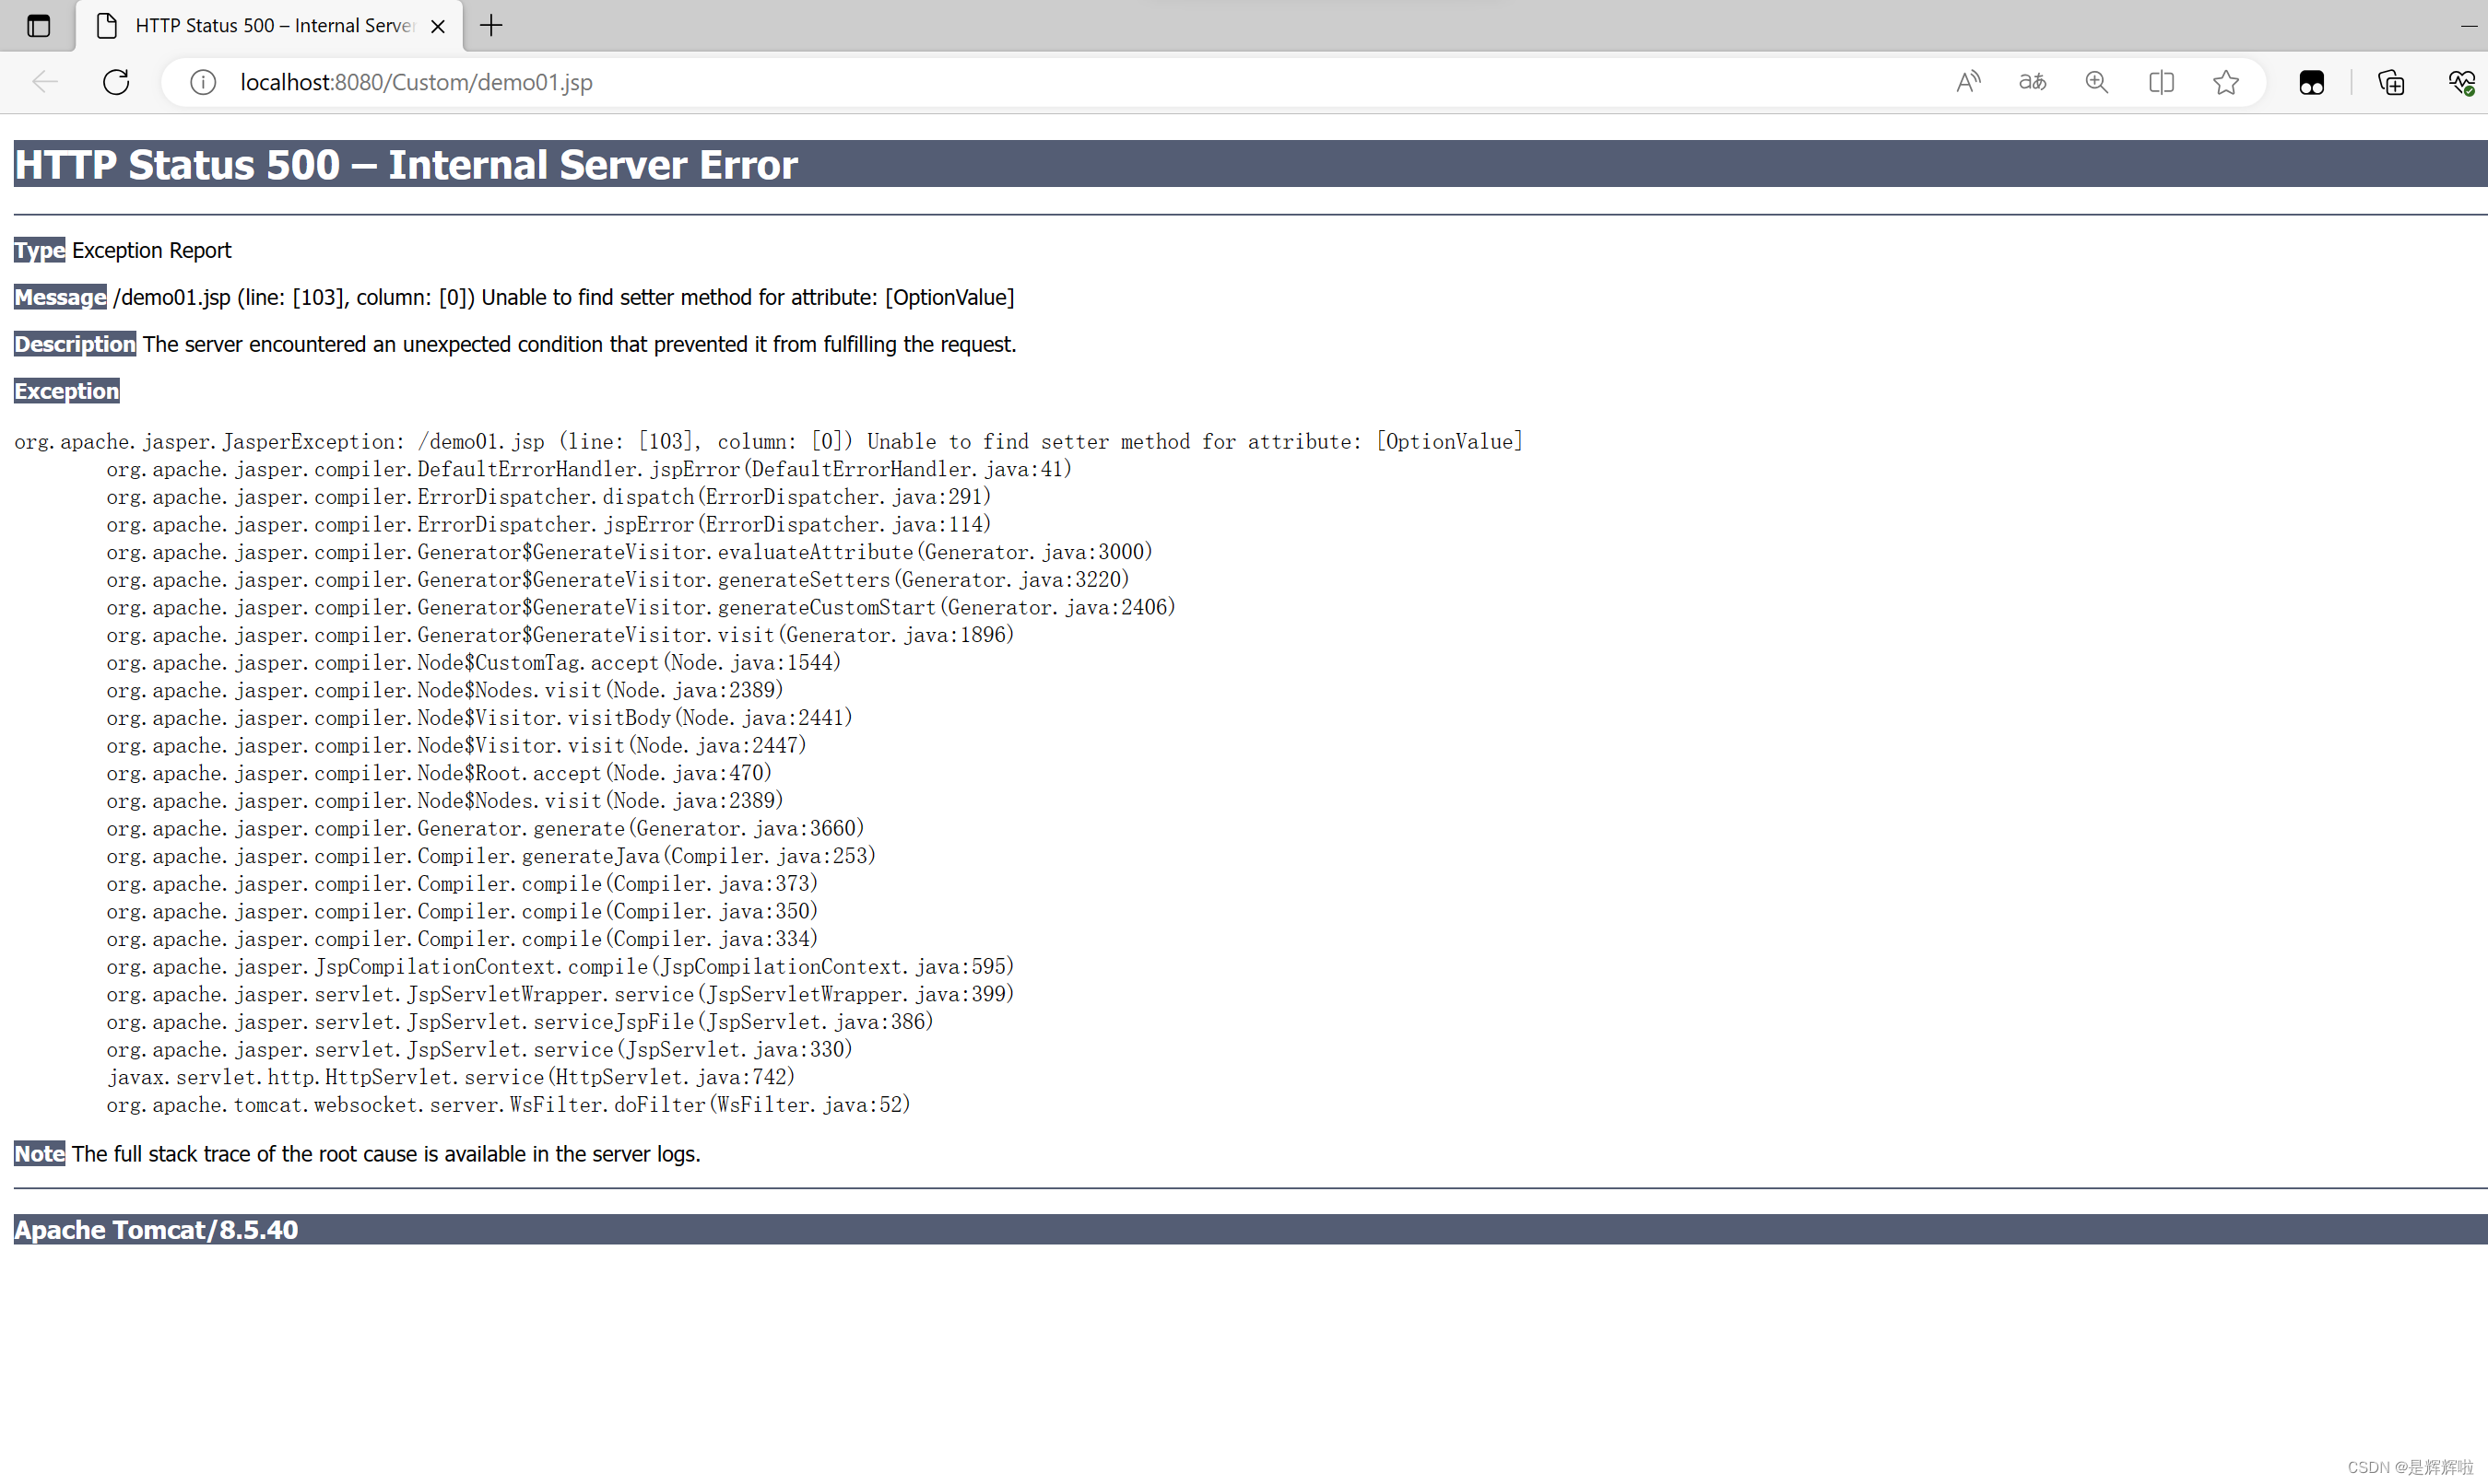The image size is (2488, 1484).
Task: Click ErrorDispatcher.dispatch stack line
Action: [548, 497]
